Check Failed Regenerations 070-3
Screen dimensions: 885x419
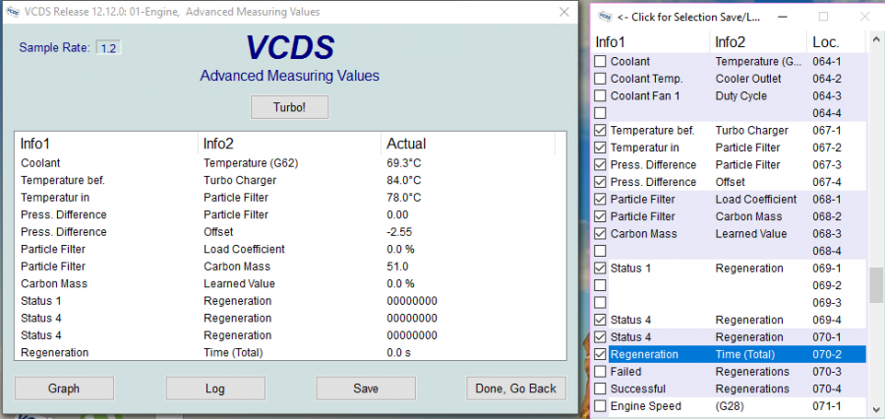(601, 372)
